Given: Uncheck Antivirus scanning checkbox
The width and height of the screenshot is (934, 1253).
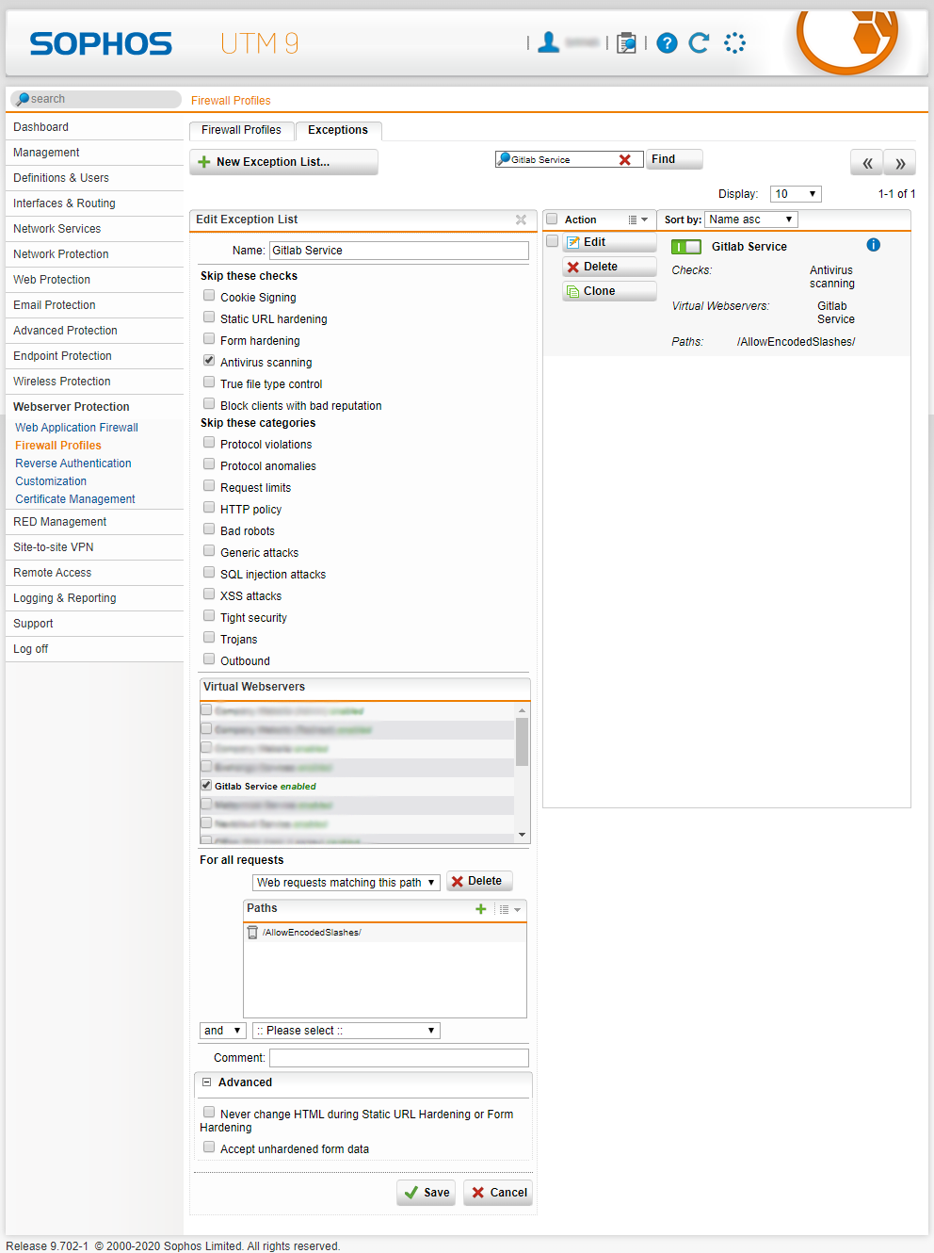Looking at the screenshot, I should click(209, 361).
